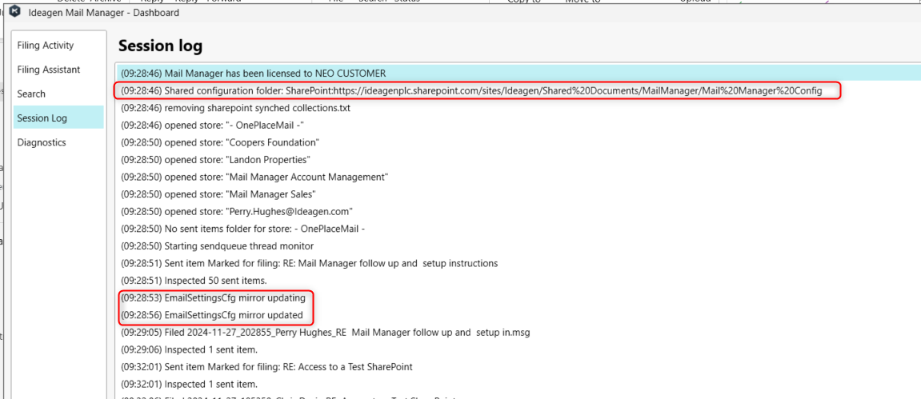Select the Filed 2024-11-27 Perry Hughes message entry
This screenshot has height=399, width=921.
325,333
